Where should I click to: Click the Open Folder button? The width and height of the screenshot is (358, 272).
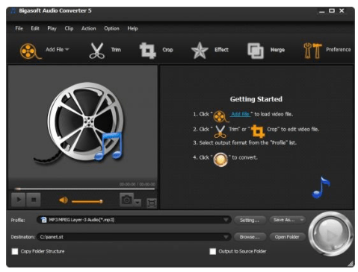tap(287, 237)
